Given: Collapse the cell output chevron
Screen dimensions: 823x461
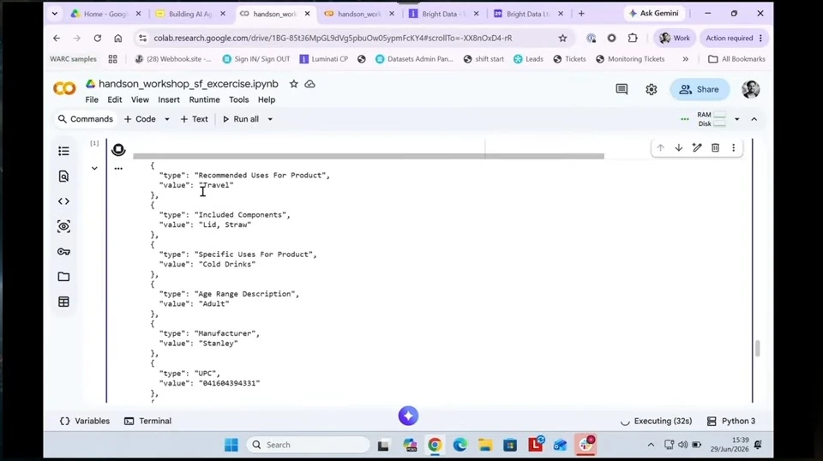Looking at the screenshot, I should [x=94, y=168].
